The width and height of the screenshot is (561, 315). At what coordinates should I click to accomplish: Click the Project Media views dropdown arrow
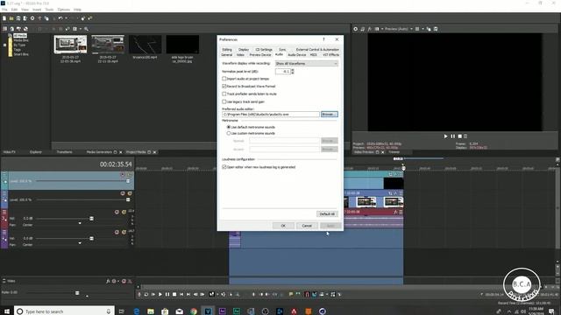pyautogui.click(x=80, y=29)
